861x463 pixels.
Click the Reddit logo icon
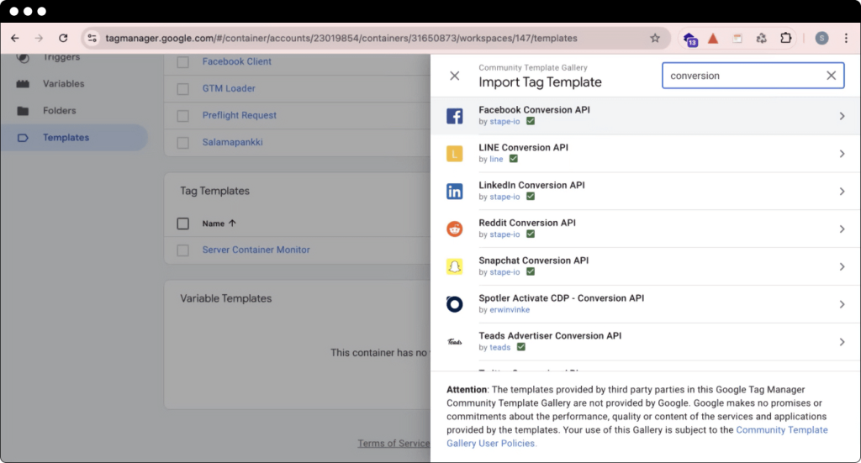455,229
